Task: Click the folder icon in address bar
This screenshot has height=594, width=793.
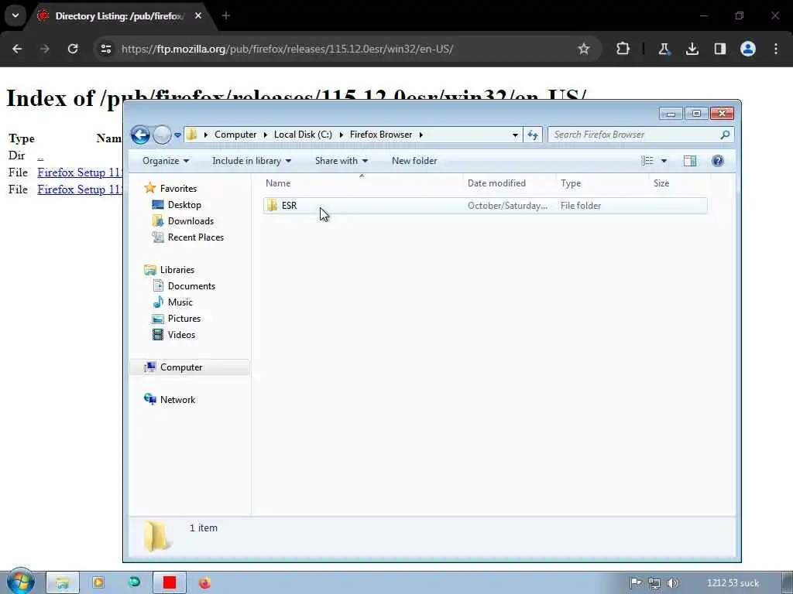Action: [192, 135]
